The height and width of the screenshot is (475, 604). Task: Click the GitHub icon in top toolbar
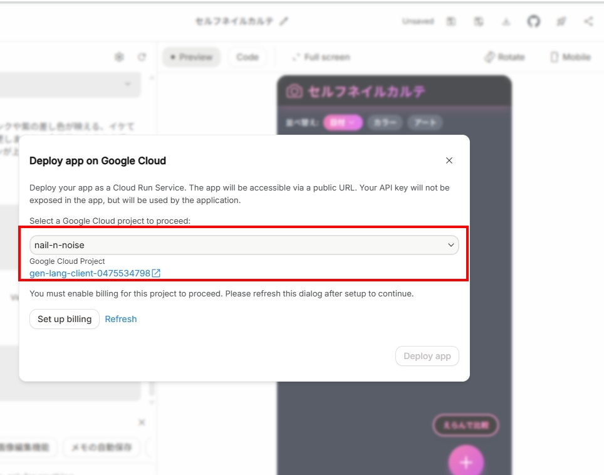coord(533,21)
